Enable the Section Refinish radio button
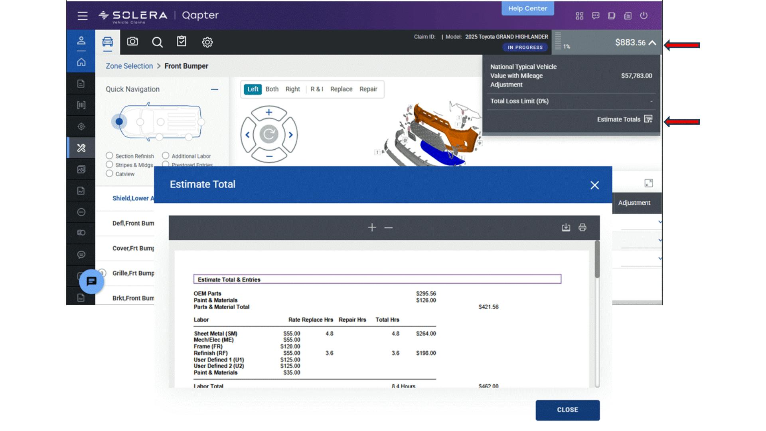 pos(109,156)
